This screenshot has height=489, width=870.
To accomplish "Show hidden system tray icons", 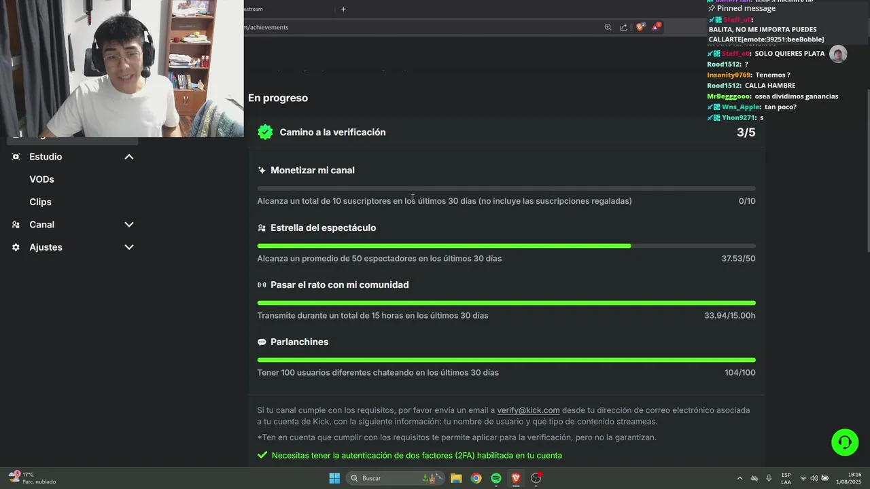I will coord(739,478).
